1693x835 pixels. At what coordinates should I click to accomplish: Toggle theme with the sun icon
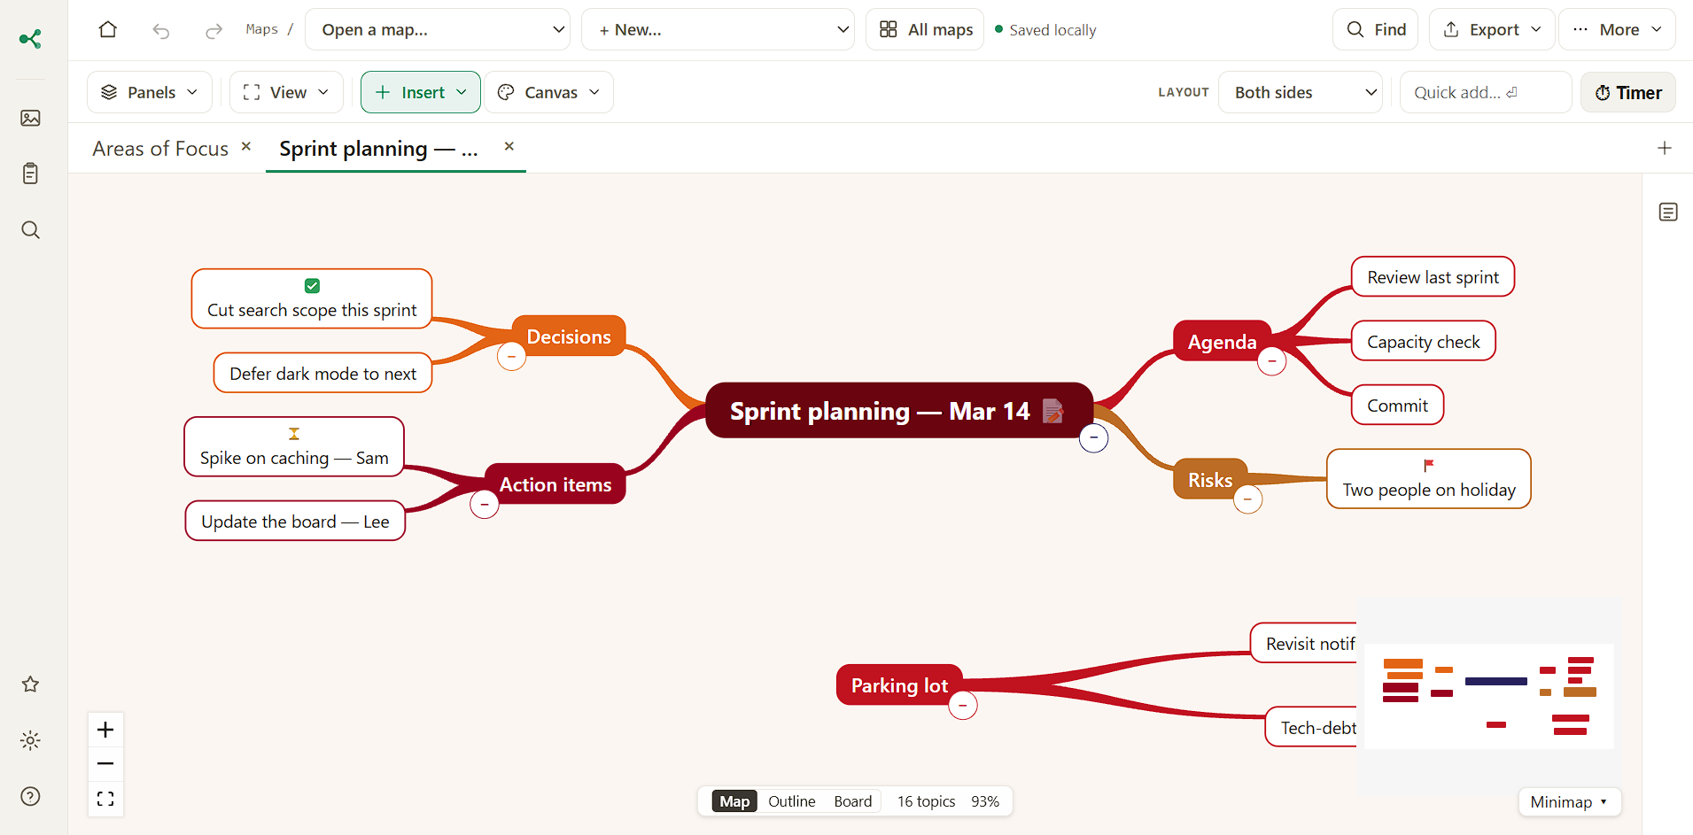[30, 740]
